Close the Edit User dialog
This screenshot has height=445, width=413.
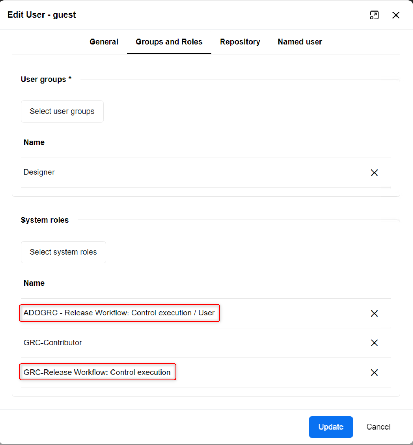[x=396, y=15]
